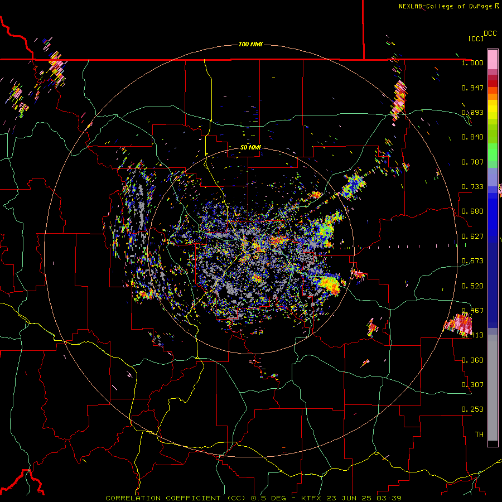Click the 0.680 value on the color scale
Image resolution: width=502 pixels, height=502 pixels.
(x=472, y=211)
